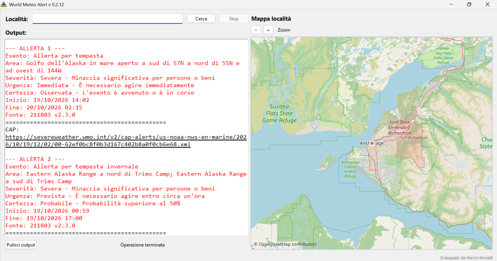Close the World Meteo Alert window
The image size is (497, 261).
click(487, 4)
